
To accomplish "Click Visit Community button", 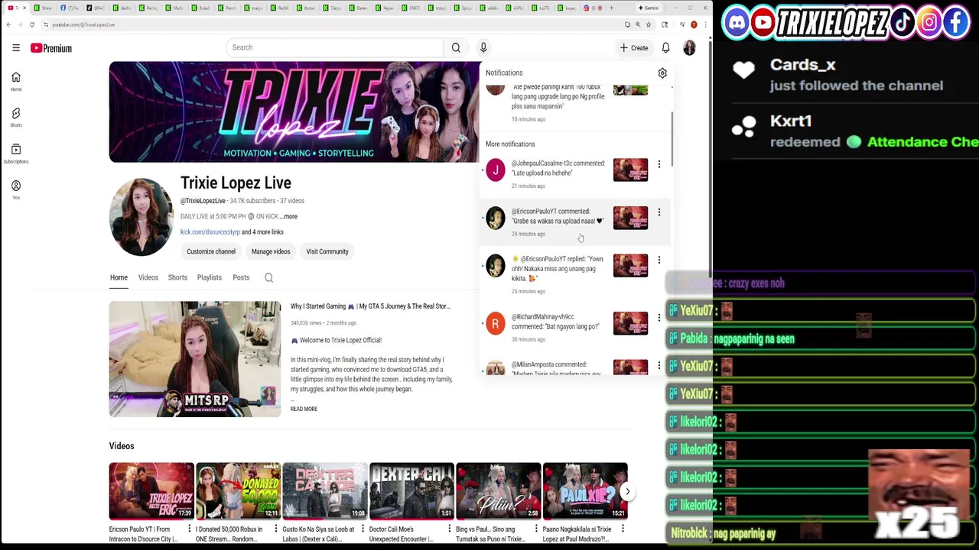I will [327, 251].
